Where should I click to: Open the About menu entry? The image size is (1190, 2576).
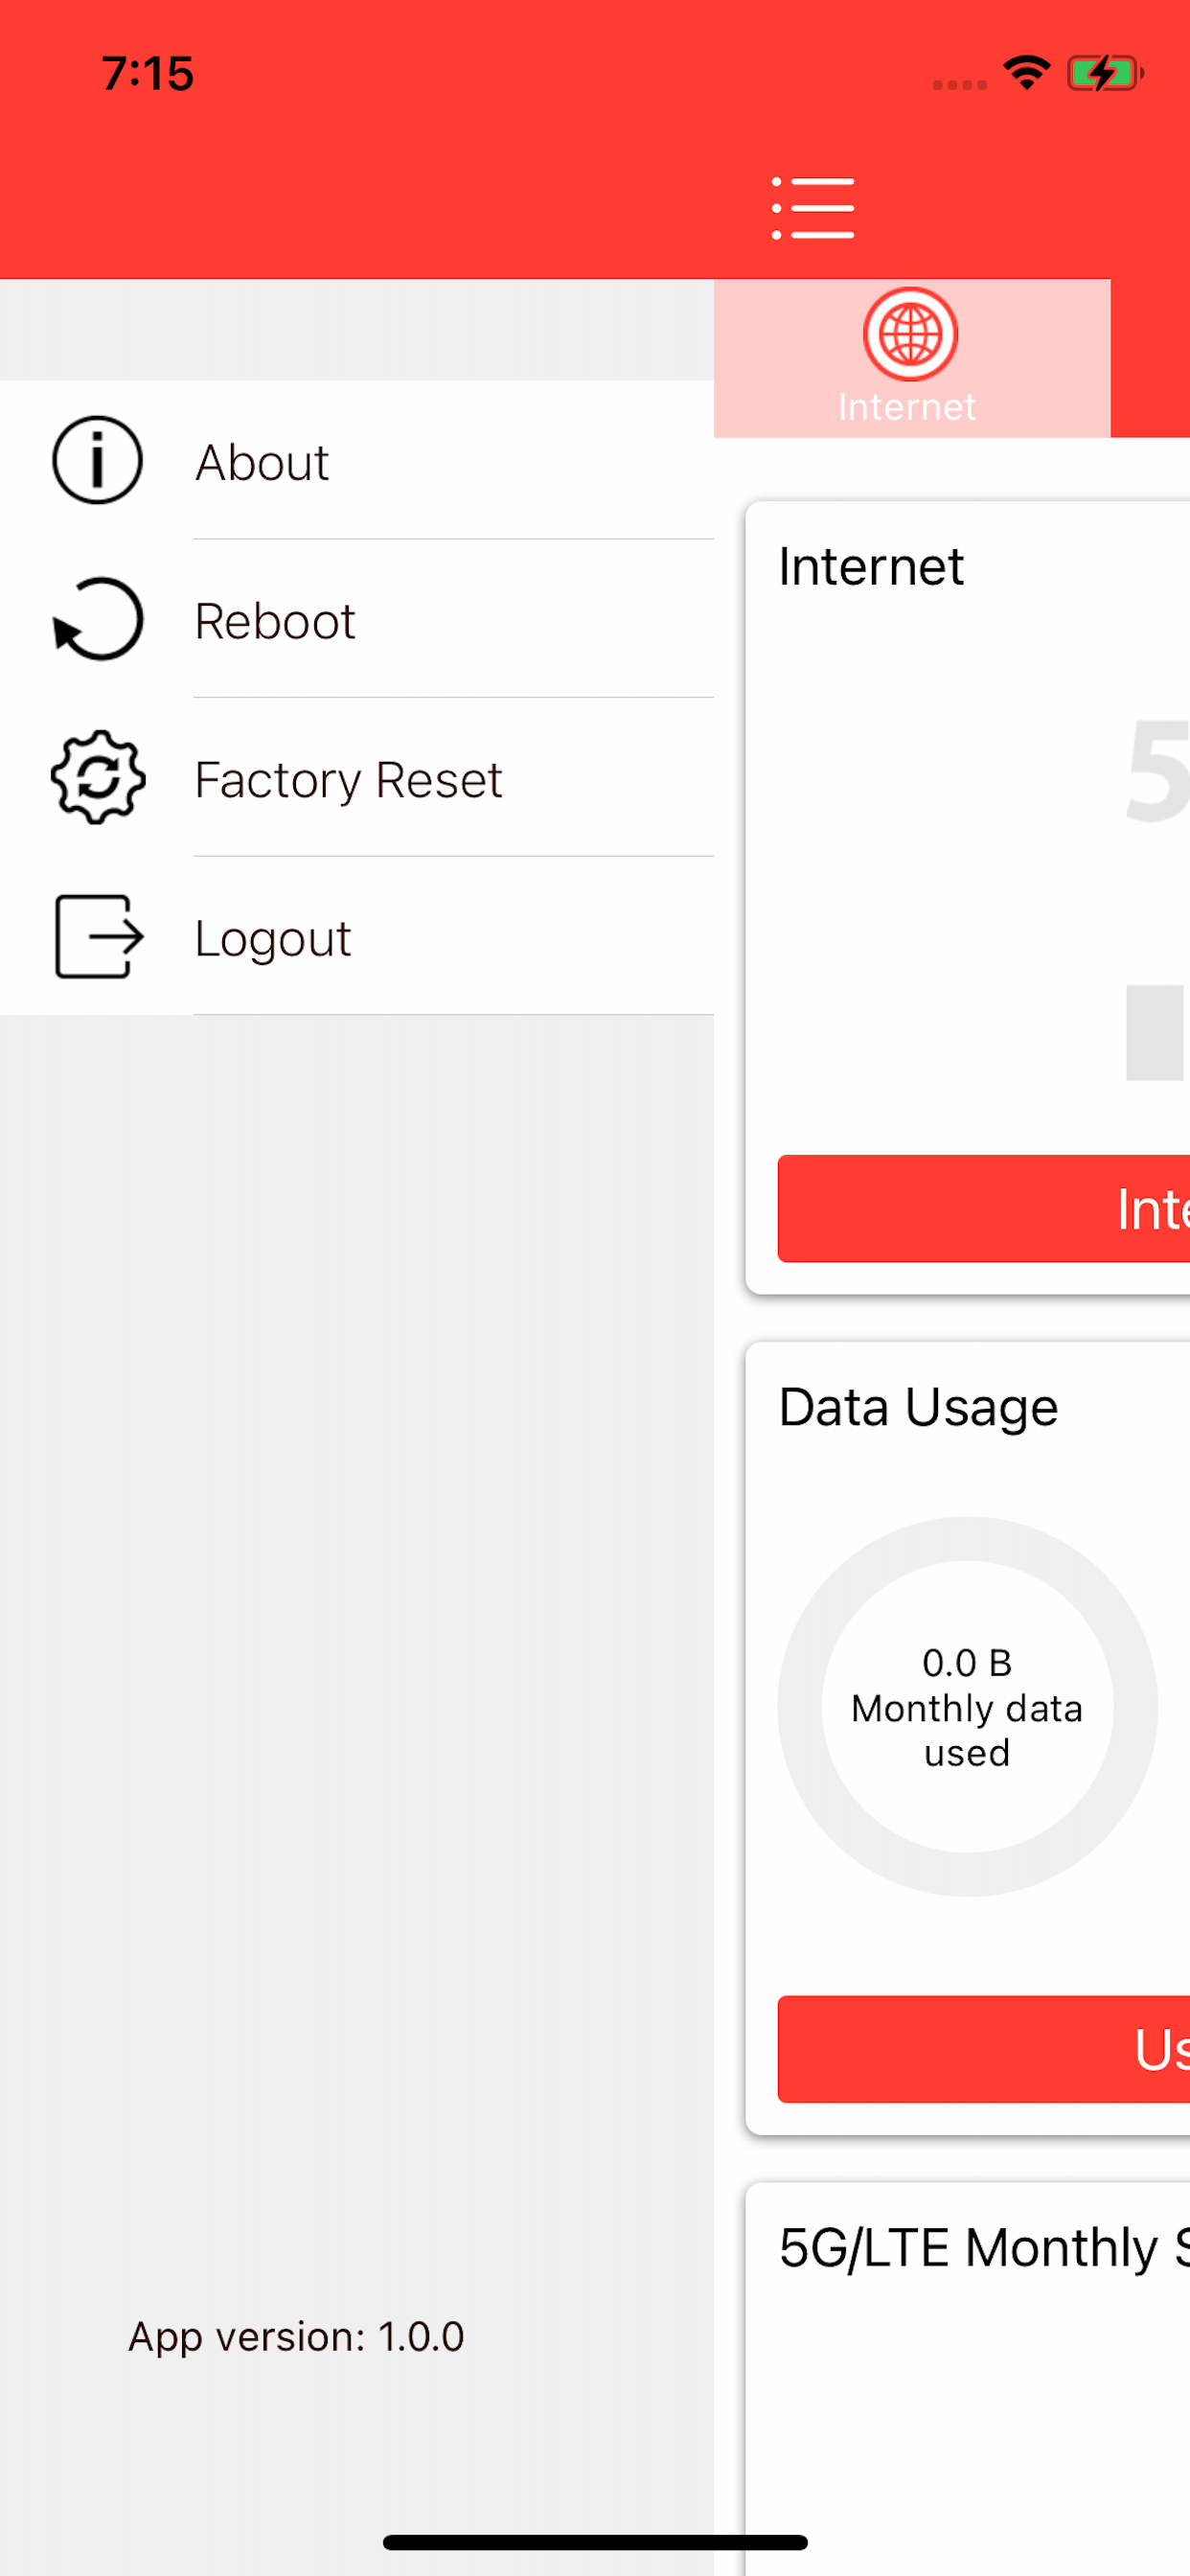(357, 460)
